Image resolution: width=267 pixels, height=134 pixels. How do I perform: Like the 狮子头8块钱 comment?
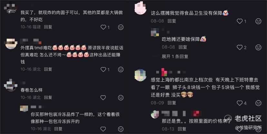tap(240, 103)
